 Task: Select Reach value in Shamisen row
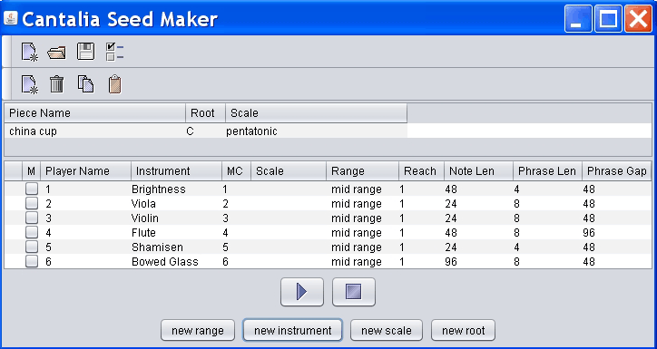click(422, 247)
